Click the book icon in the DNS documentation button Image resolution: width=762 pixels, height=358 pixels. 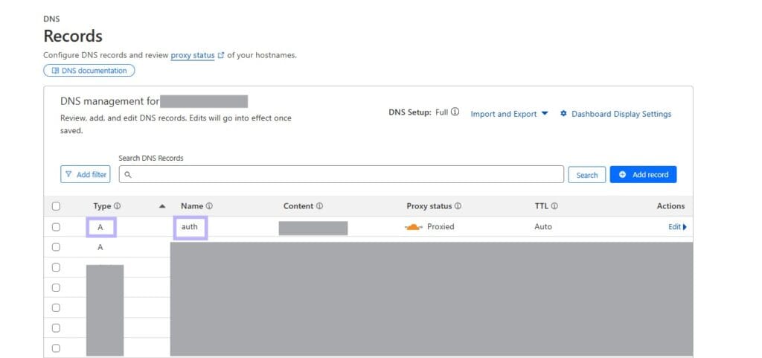pyautogui.click(x=55, y=71)
